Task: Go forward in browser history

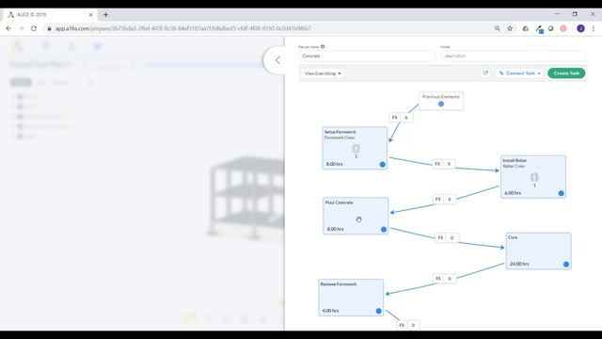Action: pyautogui.click(x=21, y=28)
